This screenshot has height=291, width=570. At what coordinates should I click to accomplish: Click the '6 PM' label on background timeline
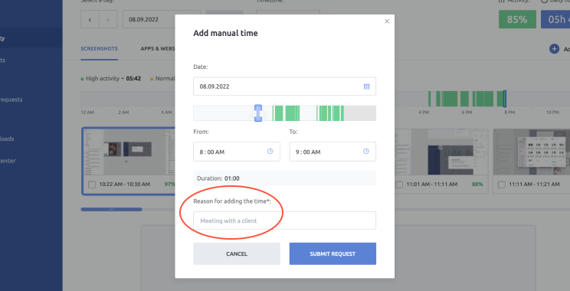(467, 113)
